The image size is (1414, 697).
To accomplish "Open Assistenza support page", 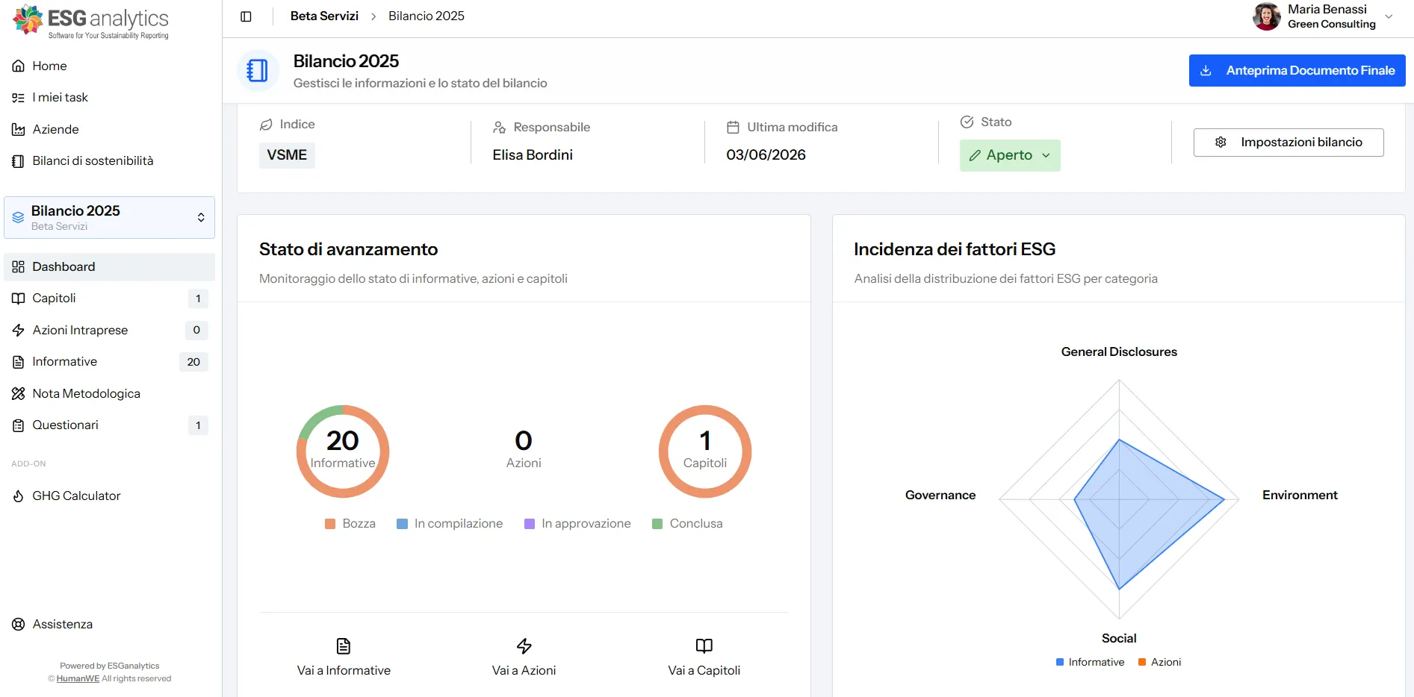I will (109, 624).
